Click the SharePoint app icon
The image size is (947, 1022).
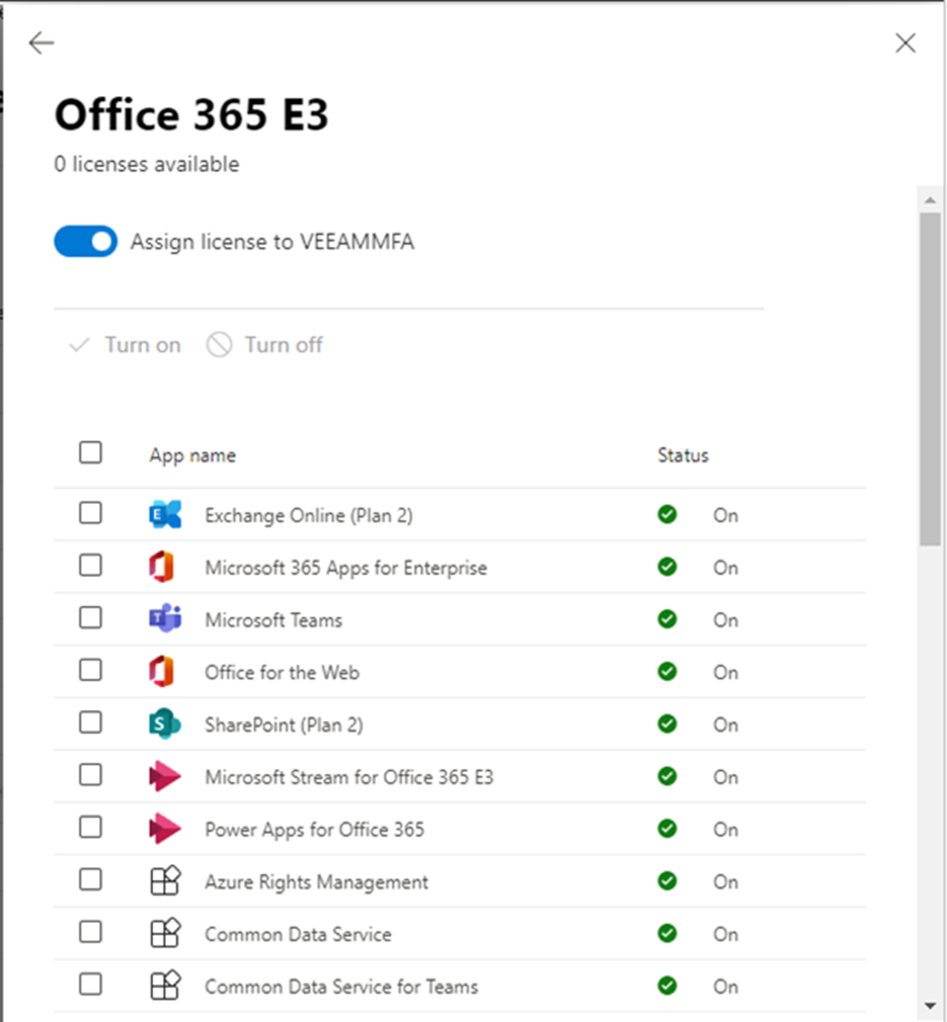[x=165, y=723]
